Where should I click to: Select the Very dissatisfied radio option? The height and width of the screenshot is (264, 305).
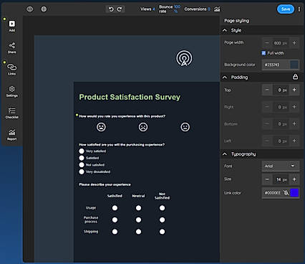(x=82, y=171)
